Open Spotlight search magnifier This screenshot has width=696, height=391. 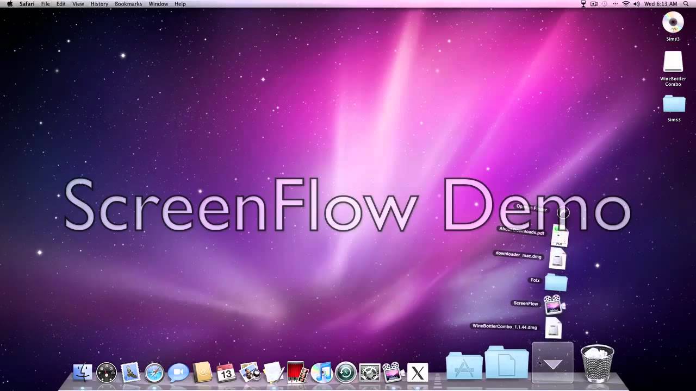pos(686,4)
